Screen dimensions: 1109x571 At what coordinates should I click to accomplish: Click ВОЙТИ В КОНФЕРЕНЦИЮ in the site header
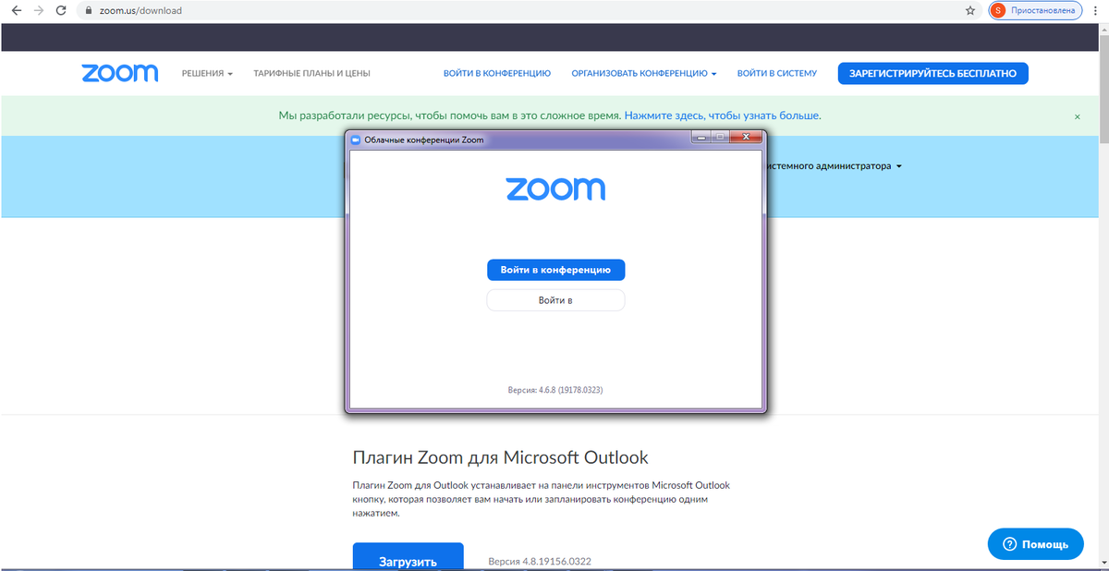tap(497, 74)
